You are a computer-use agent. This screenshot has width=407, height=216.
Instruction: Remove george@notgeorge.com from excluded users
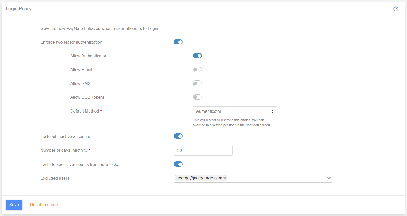coord(225,178)
